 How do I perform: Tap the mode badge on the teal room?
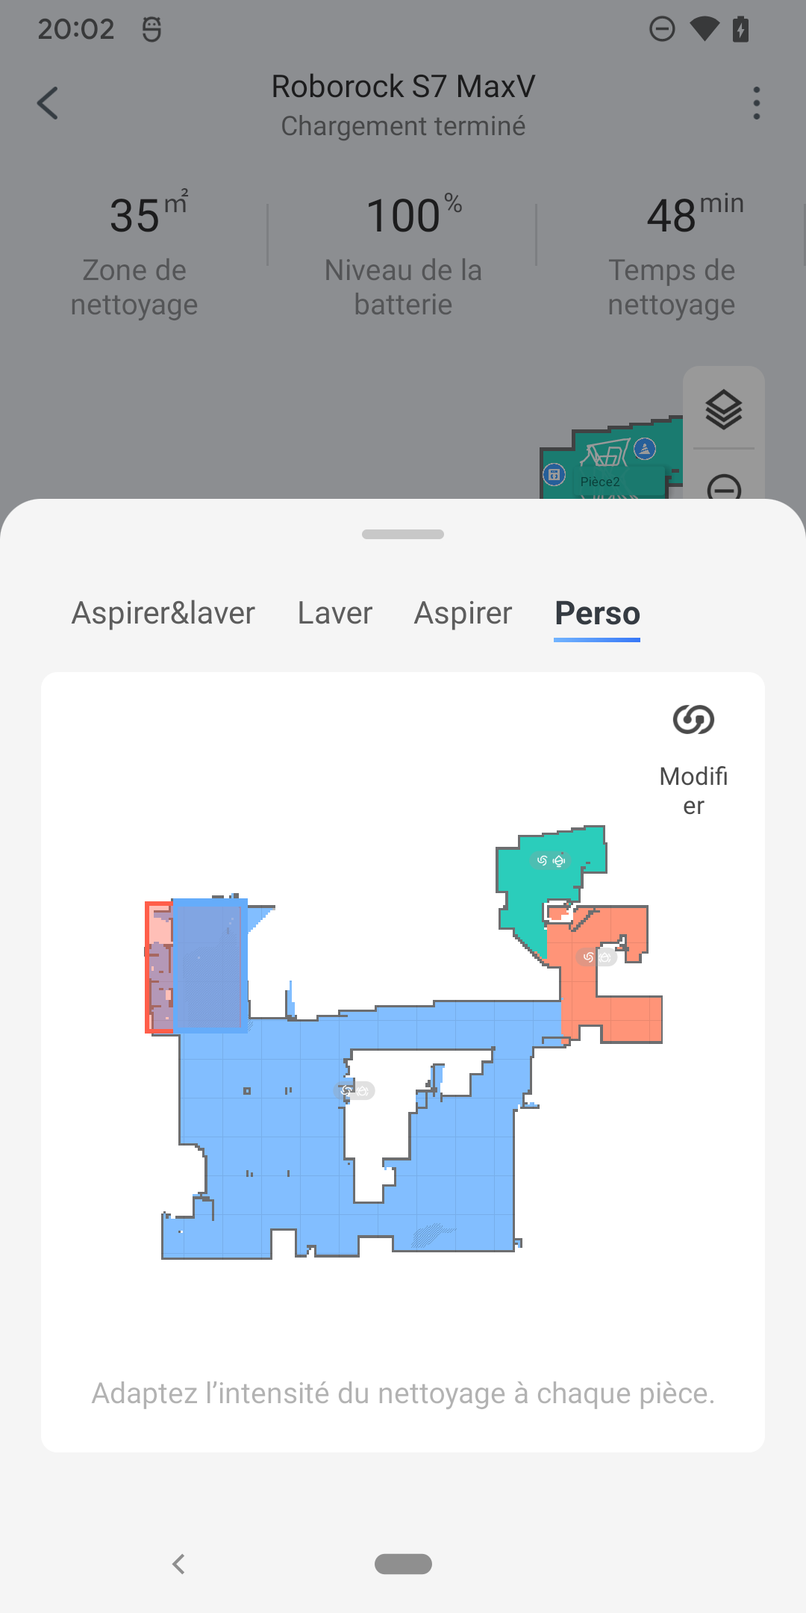click(x=551, y=860)
